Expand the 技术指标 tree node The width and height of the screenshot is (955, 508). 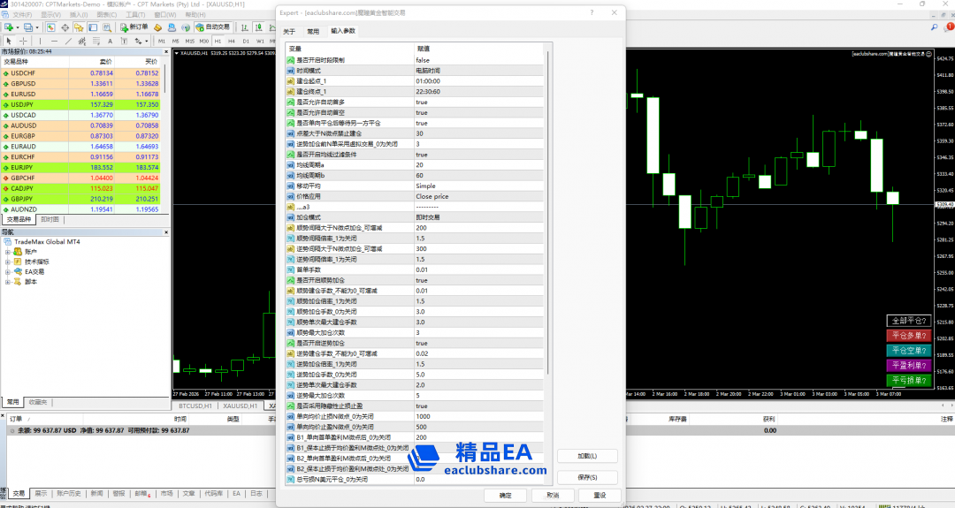click(x=8, y=262)
